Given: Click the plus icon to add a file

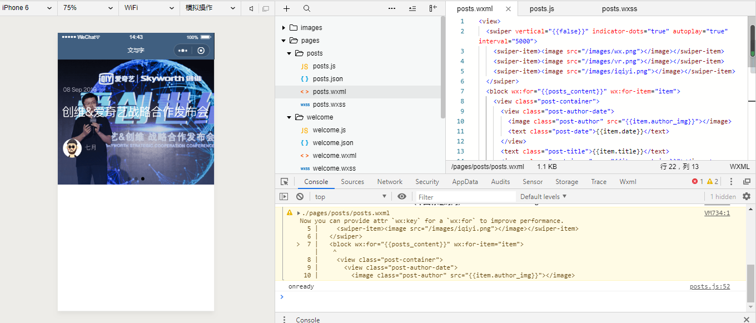Looking at the screenshot, I should (x=286, y=8).
